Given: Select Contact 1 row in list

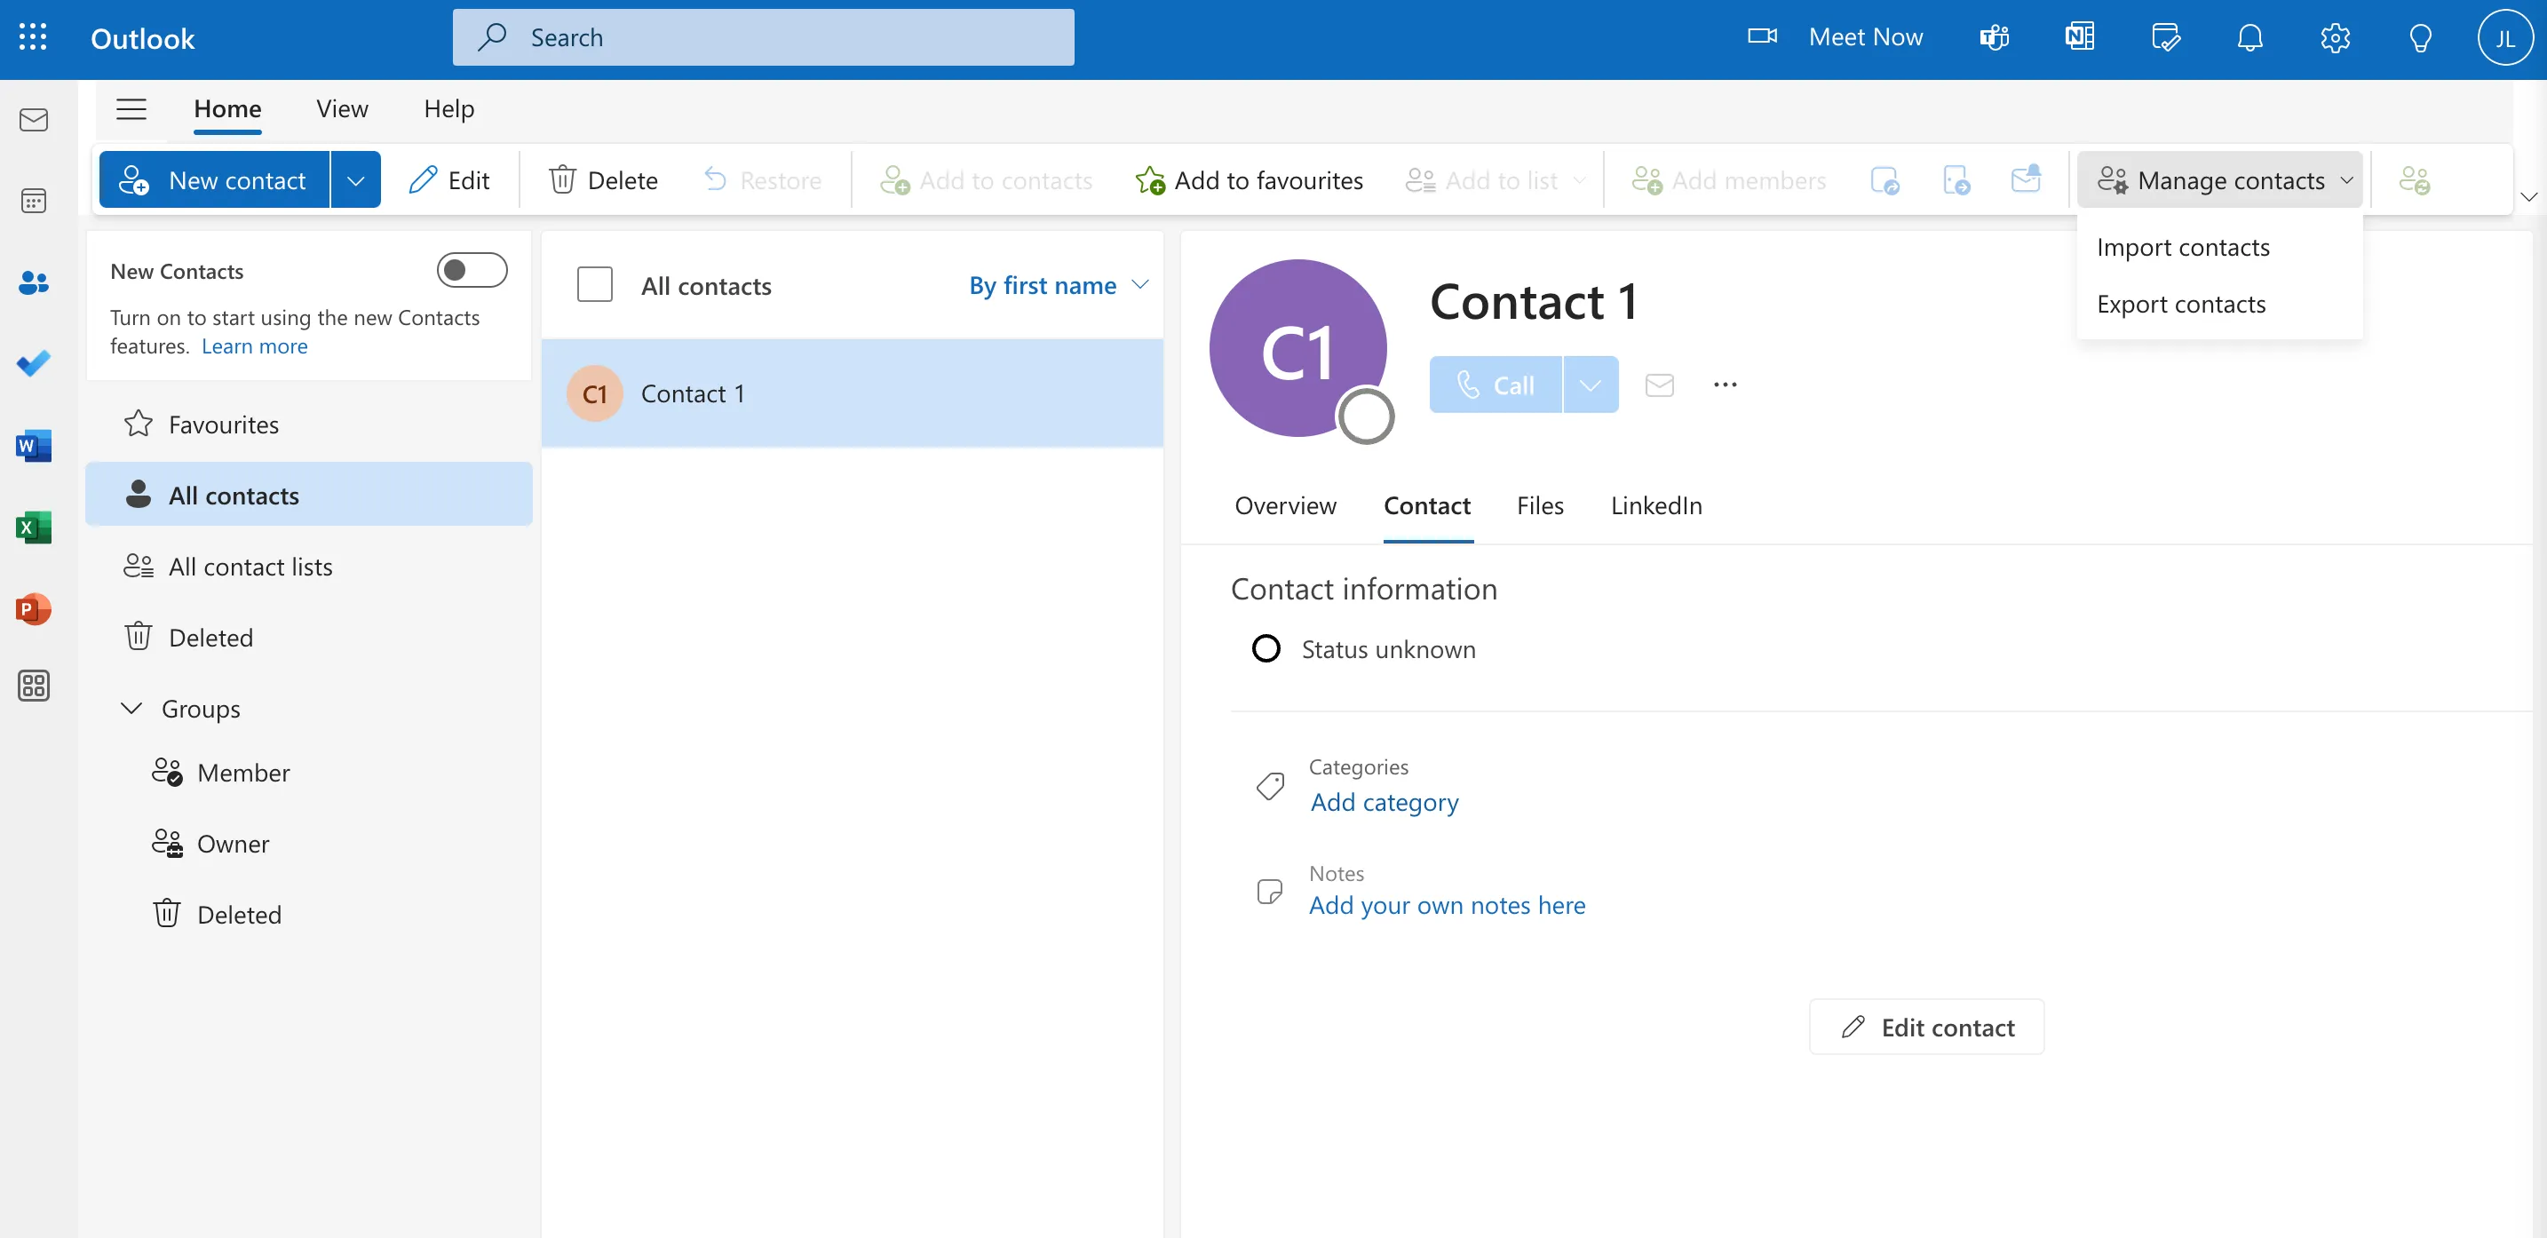Looking at the screenshot, I should pos(853,393).
